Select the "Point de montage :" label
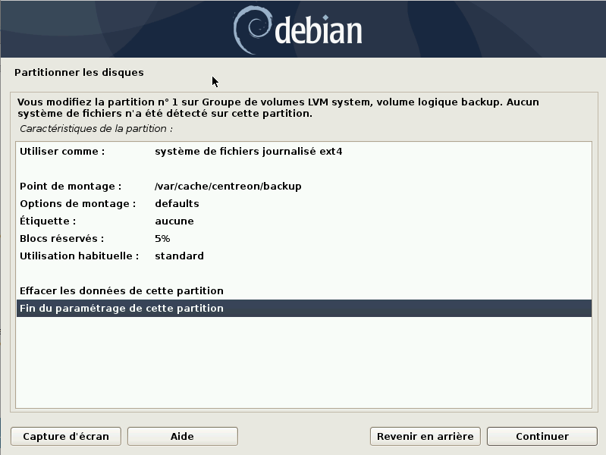 click(71, 186)
